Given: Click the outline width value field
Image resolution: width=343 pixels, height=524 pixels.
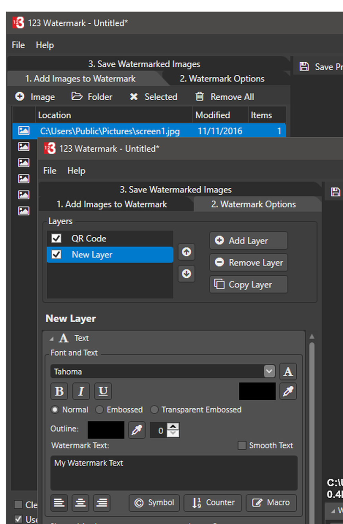Looking at the screenshot, I should pos(159,430).
